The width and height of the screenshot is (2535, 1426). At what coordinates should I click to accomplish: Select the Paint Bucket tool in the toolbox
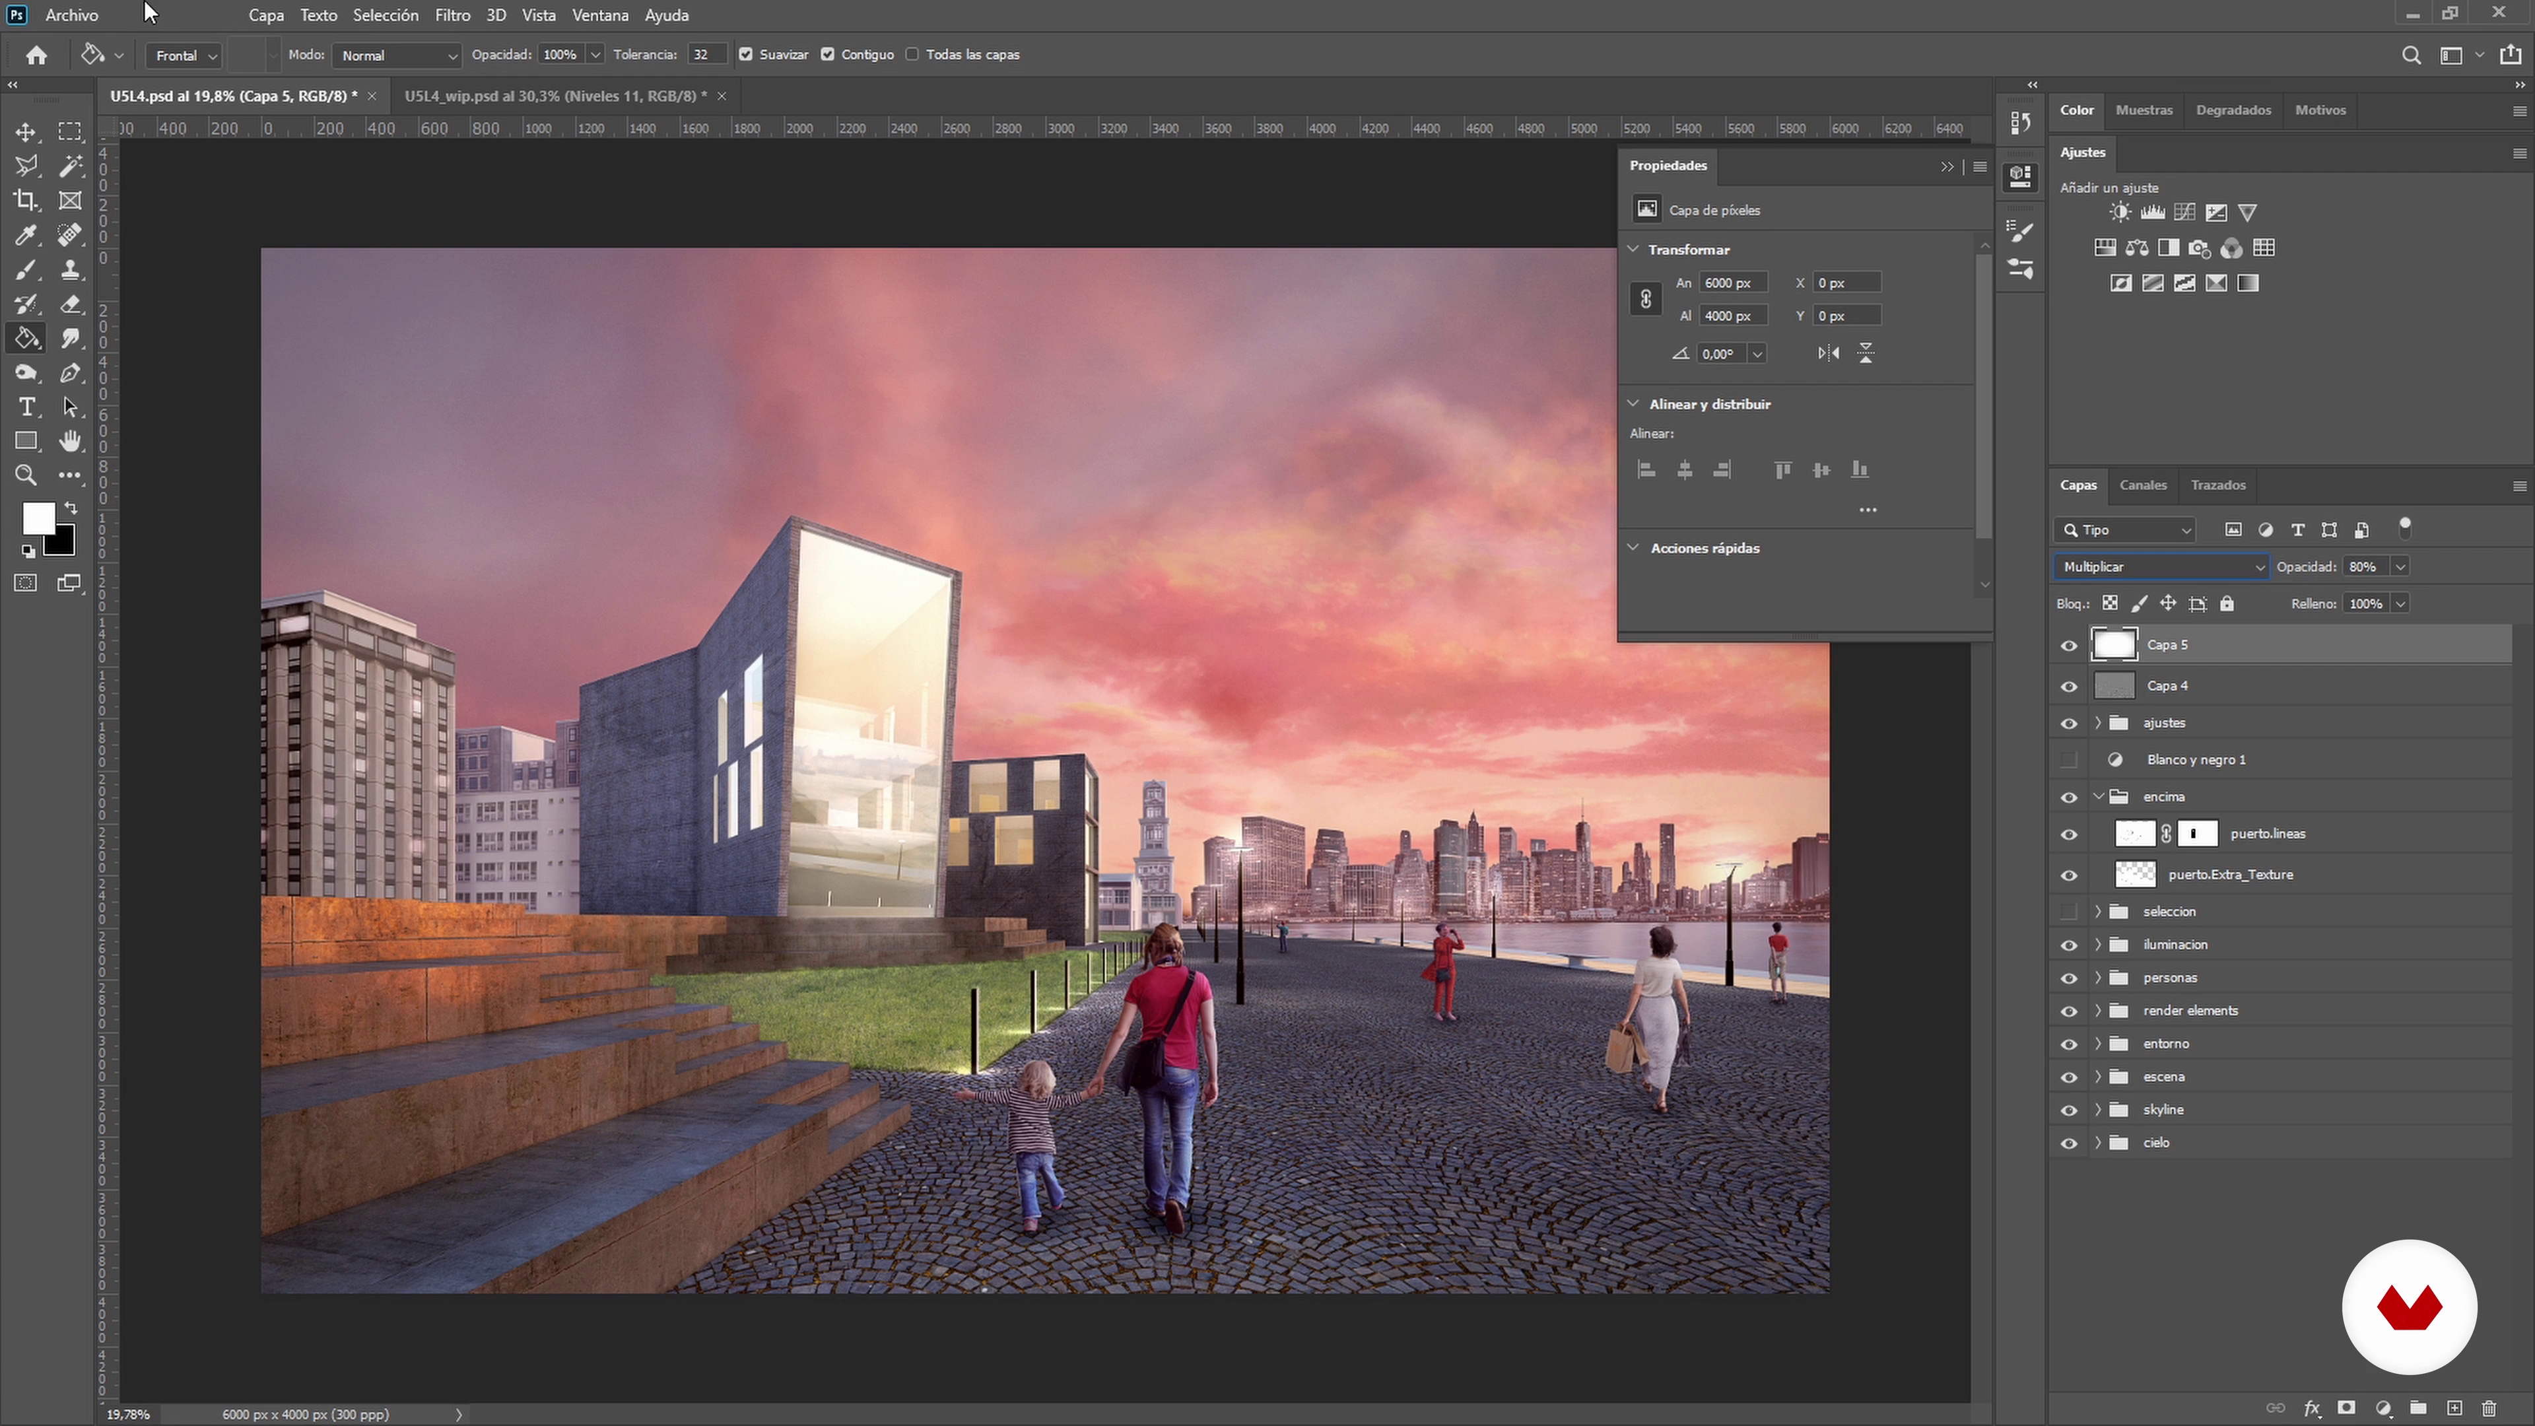(x=26, y=339)
